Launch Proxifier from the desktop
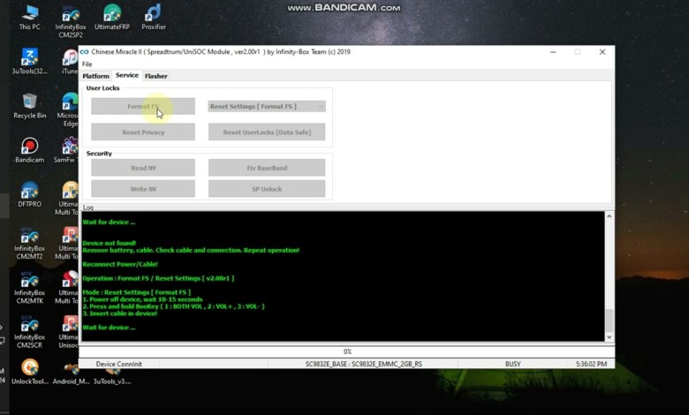The height and width of the screenshot is (415, 689). [x=153, y=14]
